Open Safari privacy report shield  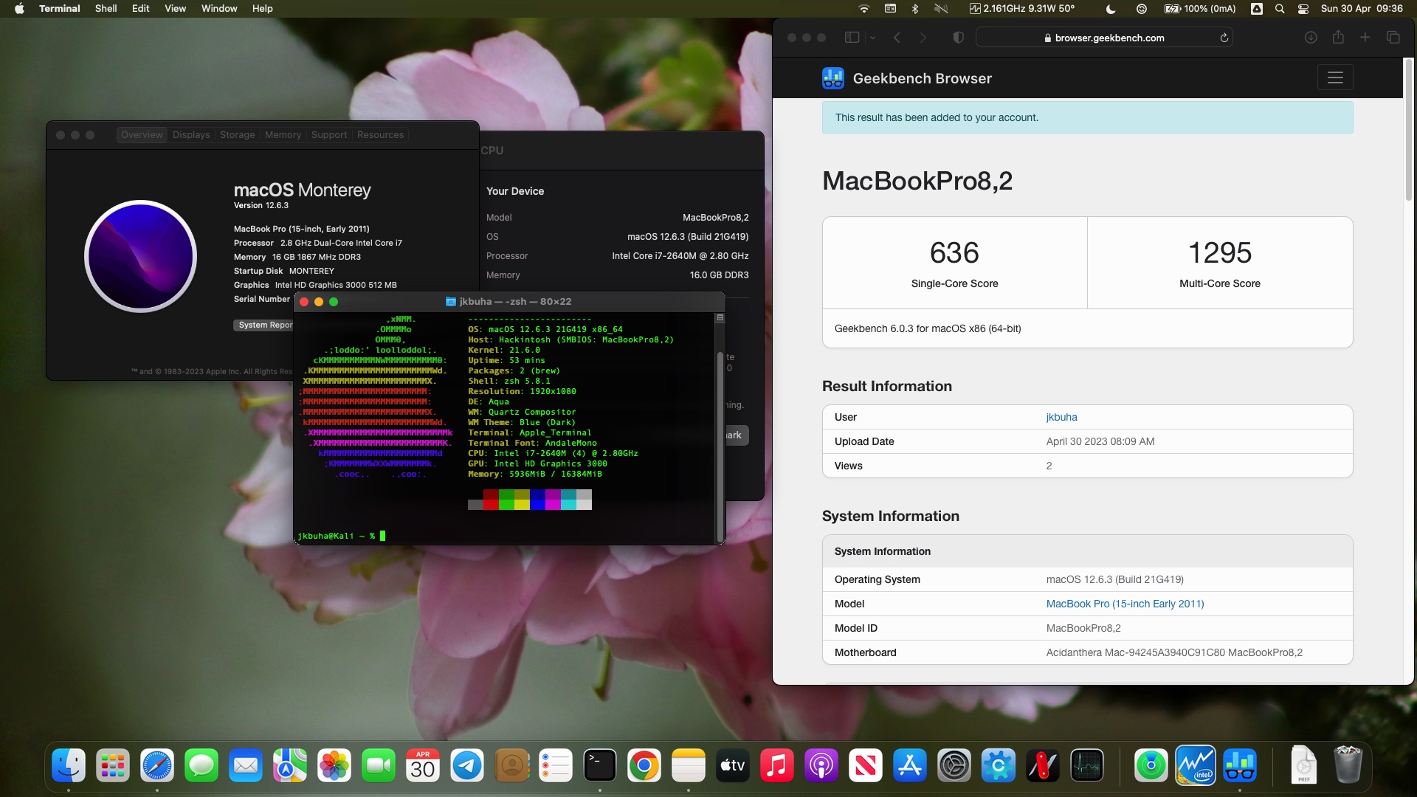pos(959,38)
